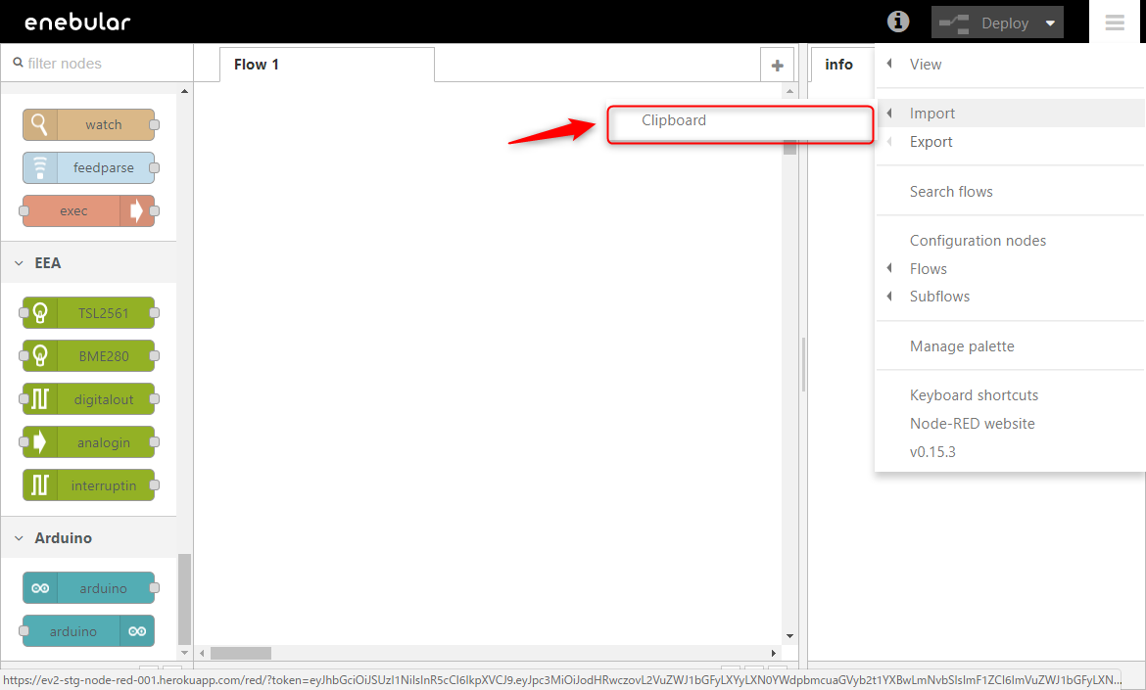Select the feedparse node
This screenshot has width=1146, height=690.
pos(89,168)
